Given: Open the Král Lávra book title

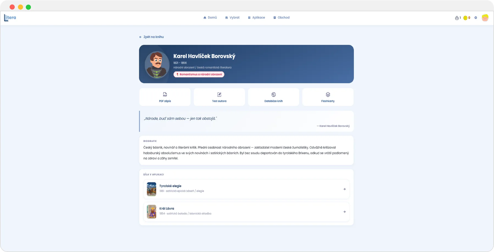Looking at the screenshot, I should pyautogui.click(x=167, y=208).
